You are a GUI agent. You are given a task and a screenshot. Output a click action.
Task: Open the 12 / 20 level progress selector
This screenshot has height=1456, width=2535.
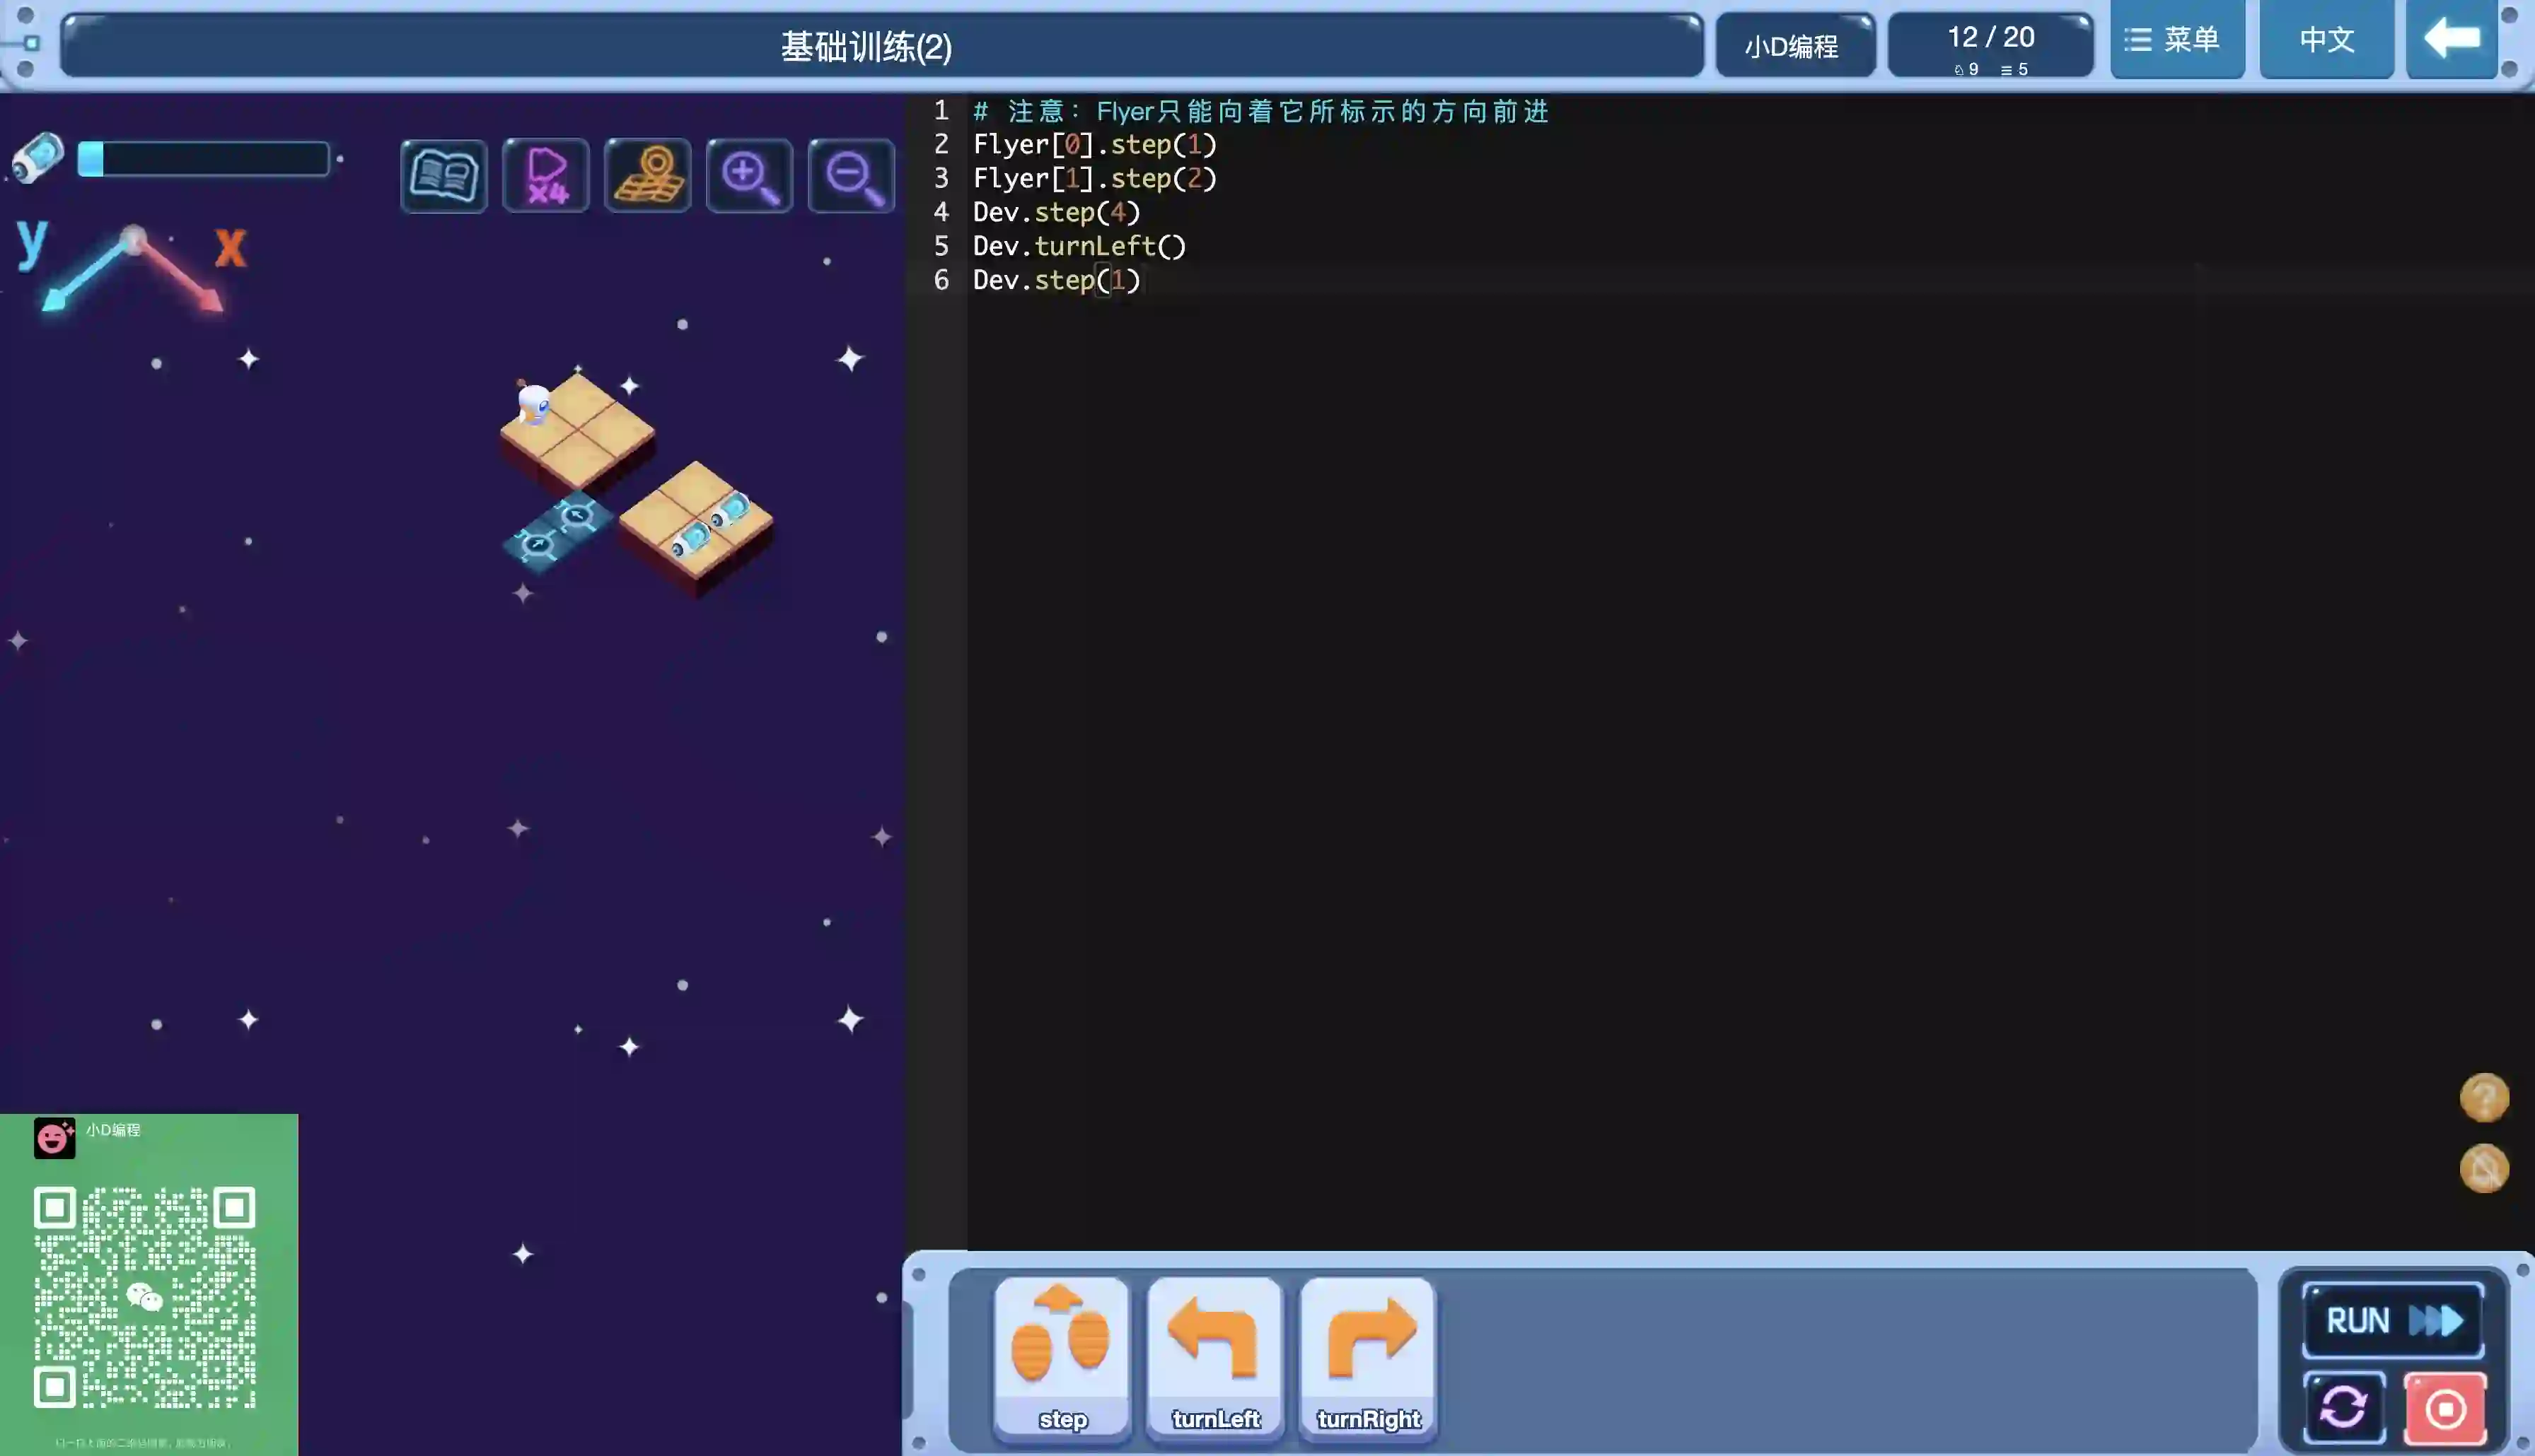1990,46
